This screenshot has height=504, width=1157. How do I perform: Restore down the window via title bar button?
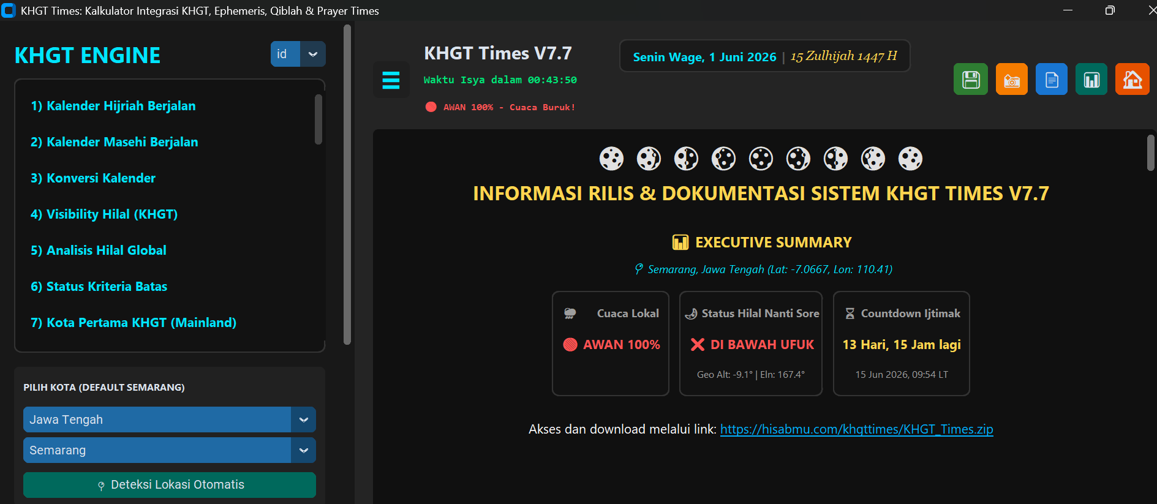tap(1110, 10)
